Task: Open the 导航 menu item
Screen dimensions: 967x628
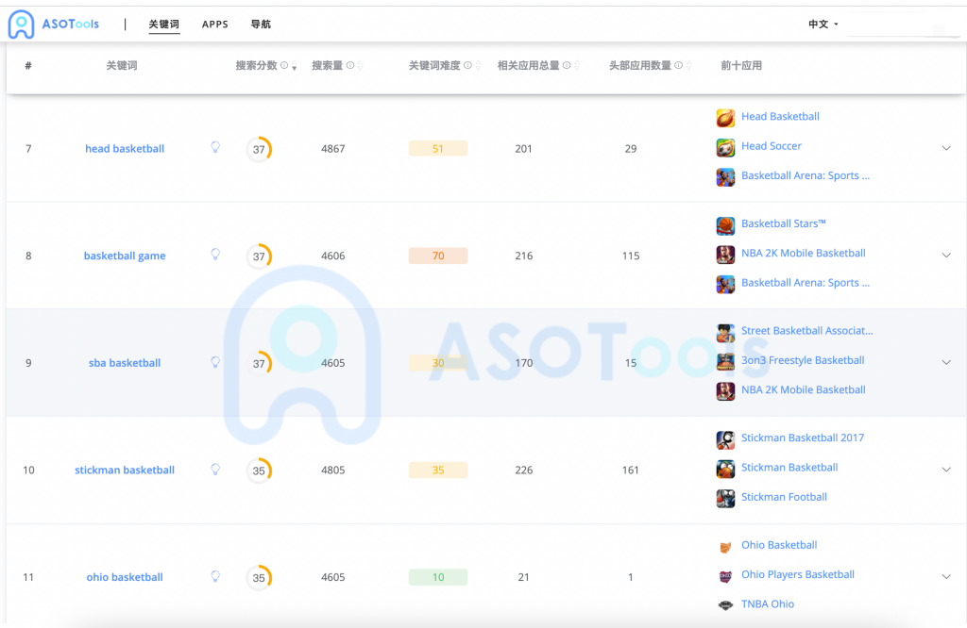Action: [261, 24]
